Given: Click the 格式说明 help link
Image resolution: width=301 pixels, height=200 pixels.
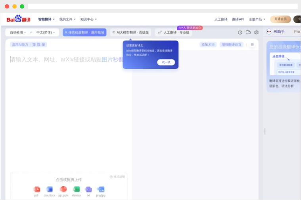Looking at the screenshot, I should click(117, 177).
